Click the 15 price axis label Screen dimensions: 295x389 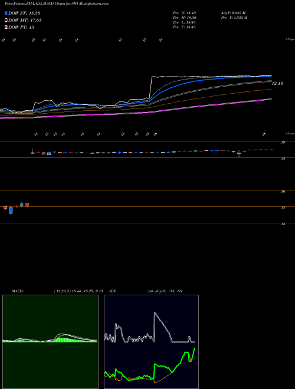[x=283, y=208]
